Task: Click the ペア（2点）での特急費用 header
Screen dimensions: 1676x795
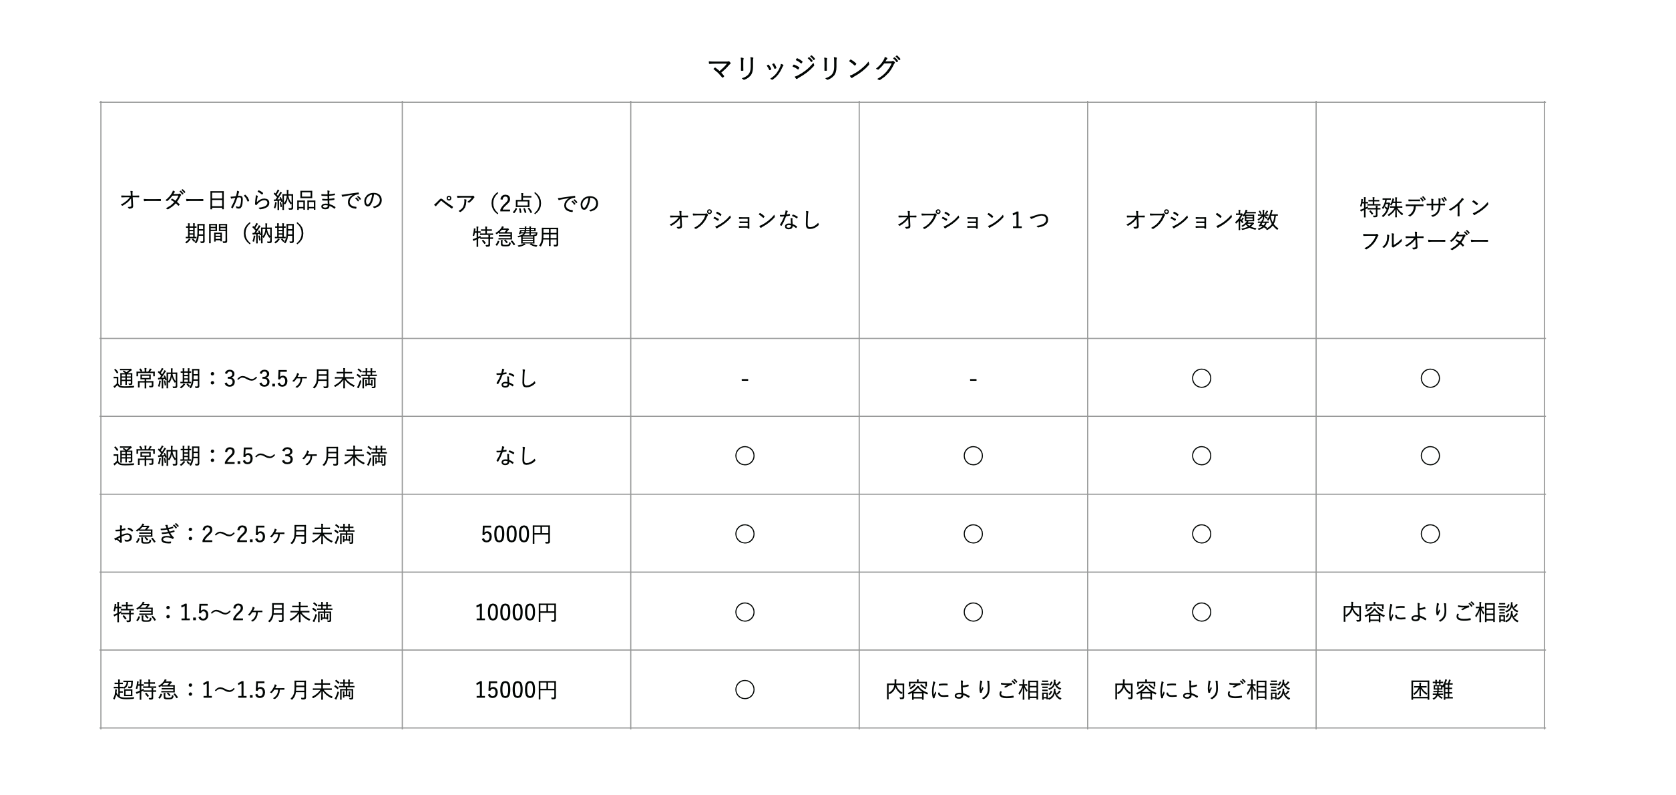Action: [516, 220]
